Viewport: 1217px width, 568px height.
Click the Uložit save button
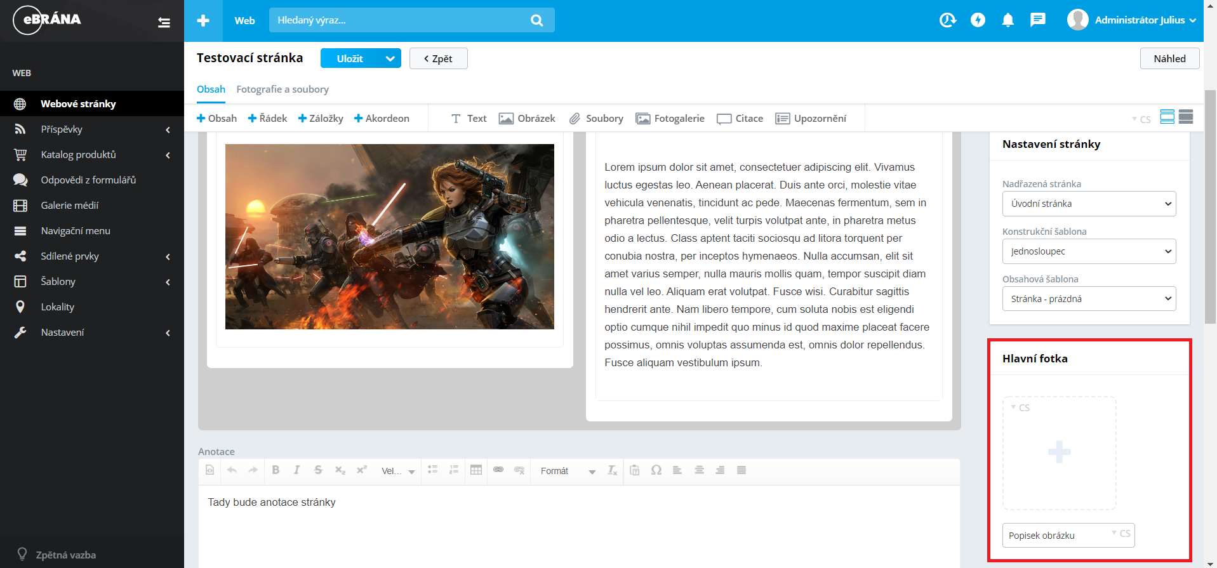pos(350,58)
